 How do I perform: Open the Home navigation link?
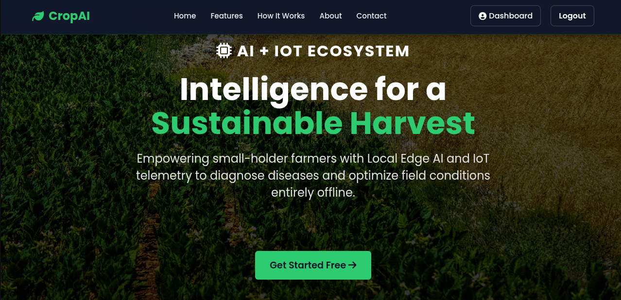point(185,16)
